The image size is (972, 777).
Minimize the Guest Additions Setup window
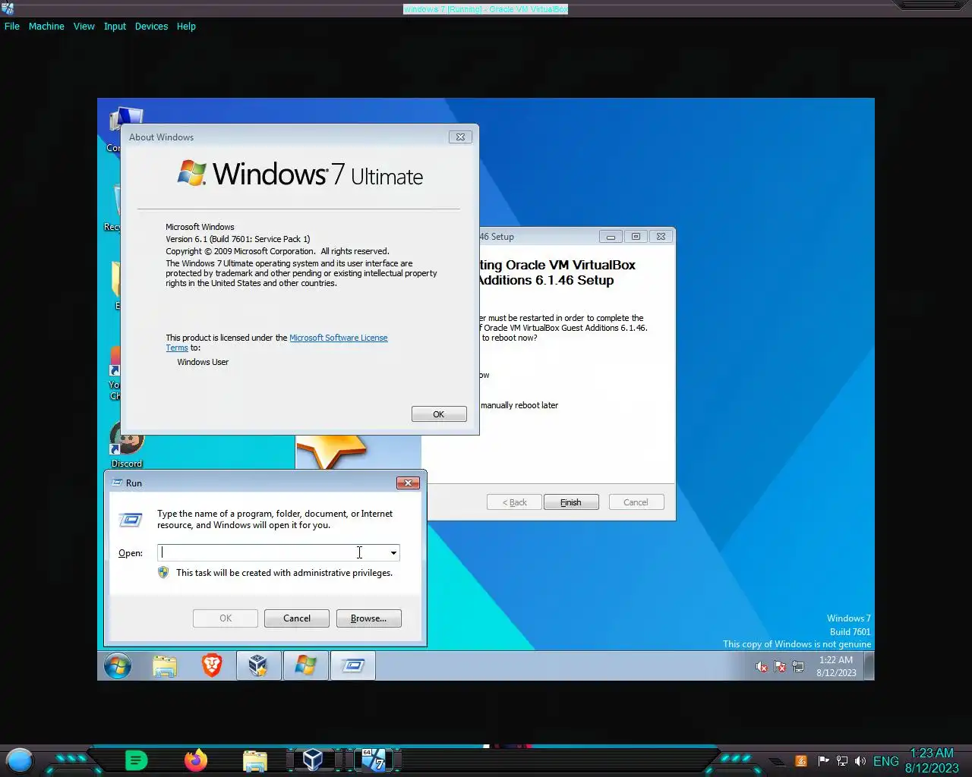click(611, 237)
